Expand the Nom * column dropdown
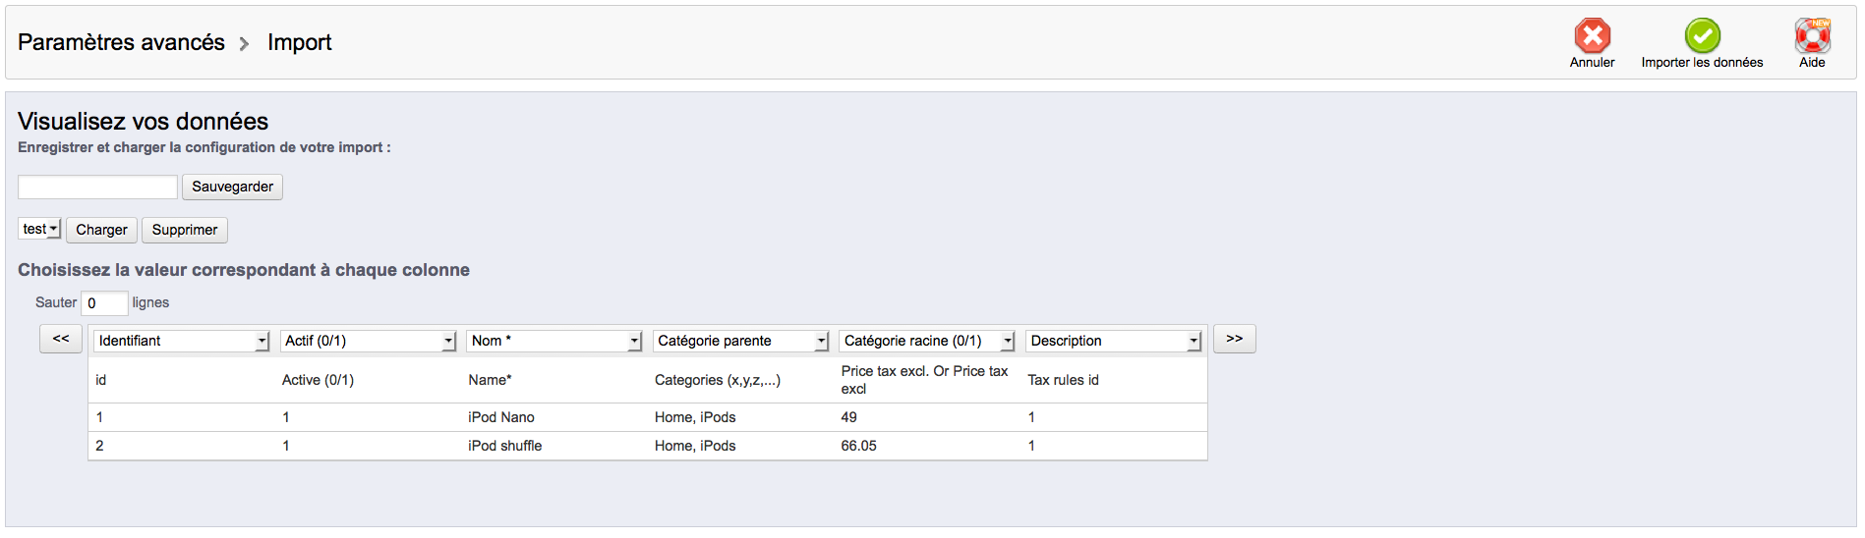 pyautogui.click(x=554, y=341)
